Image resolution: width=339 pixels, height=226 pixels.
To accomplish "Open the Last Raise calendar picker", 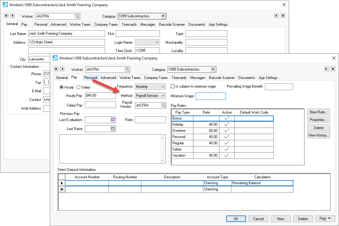I will pyautogui.click(x=113, y=129).
